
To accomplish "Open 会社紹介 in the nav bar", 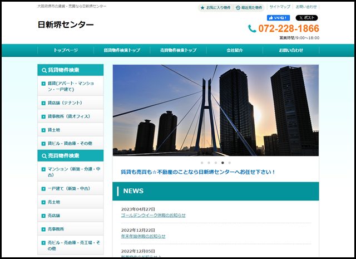I will (x=235, y=50).
